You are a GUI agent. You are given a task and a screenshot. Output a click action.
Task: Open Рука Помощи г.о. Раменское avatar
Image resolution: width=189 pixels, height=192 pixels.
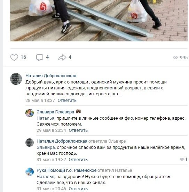coord(30,172)
